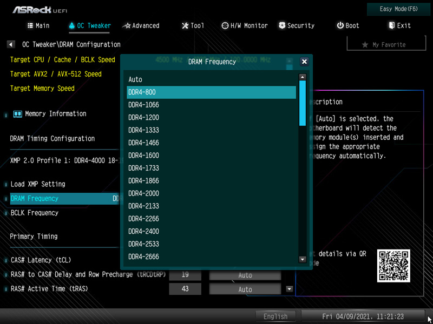This screenshot has width=433, height=324.
Task: Open the H/W Monitor tab
Action: [245, 25]
